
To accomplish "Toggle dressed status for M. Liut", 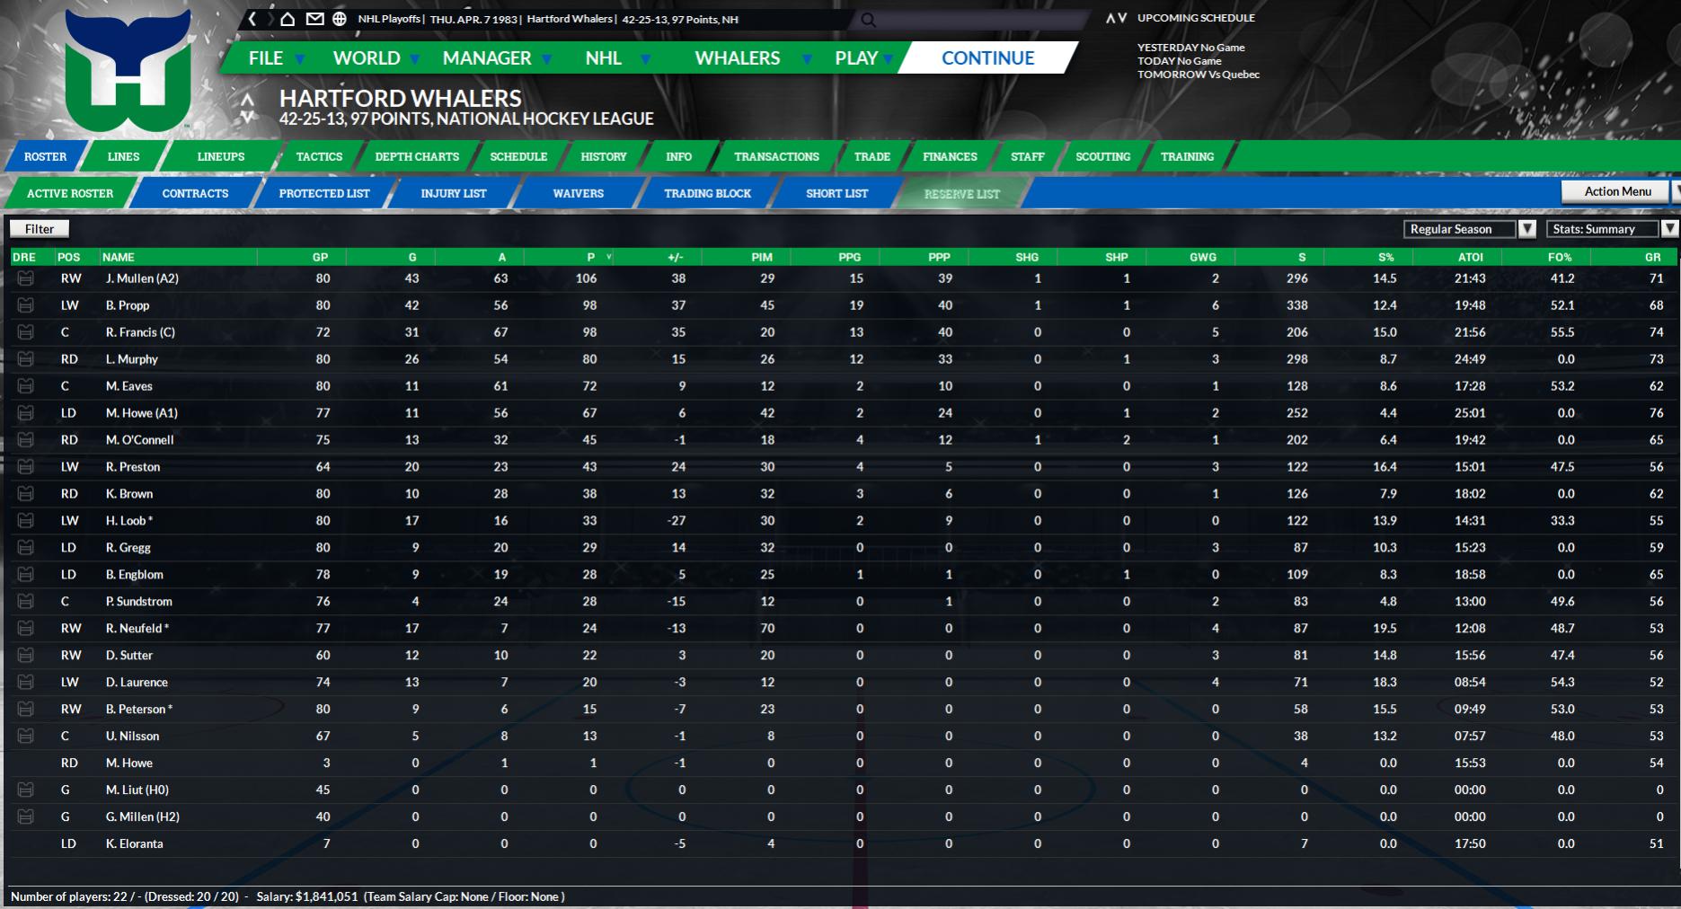I will pos(25,790).
